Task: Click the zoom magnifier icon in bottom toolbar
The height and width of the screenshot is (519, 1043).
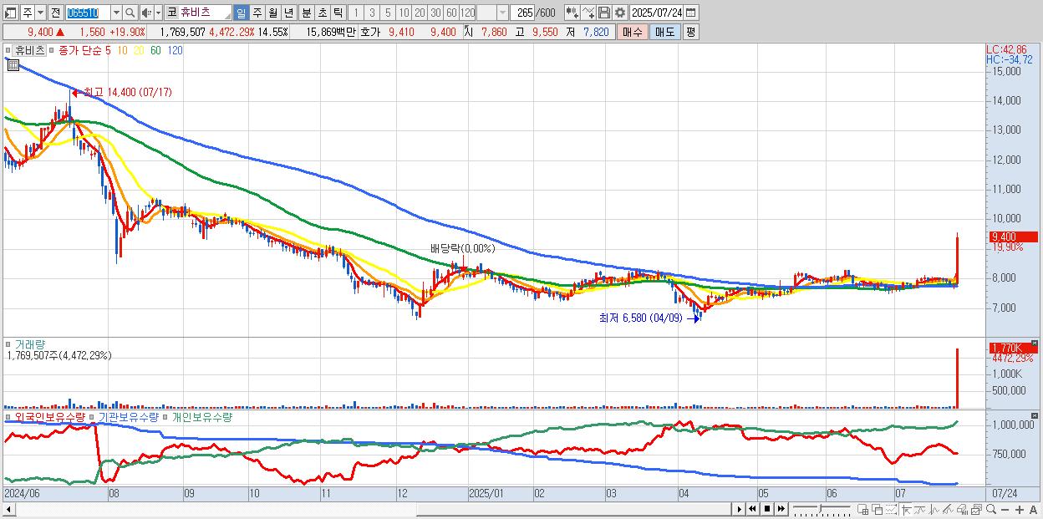Action: point(991,508)
